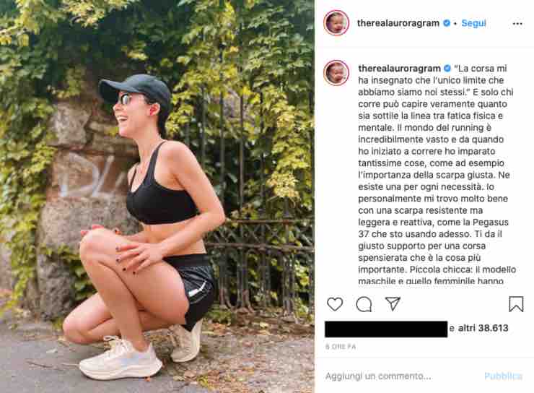The height and width of the screenshot is (393, 534).
Task: Click the post timestamp below the likes
Action: (341, 347)
